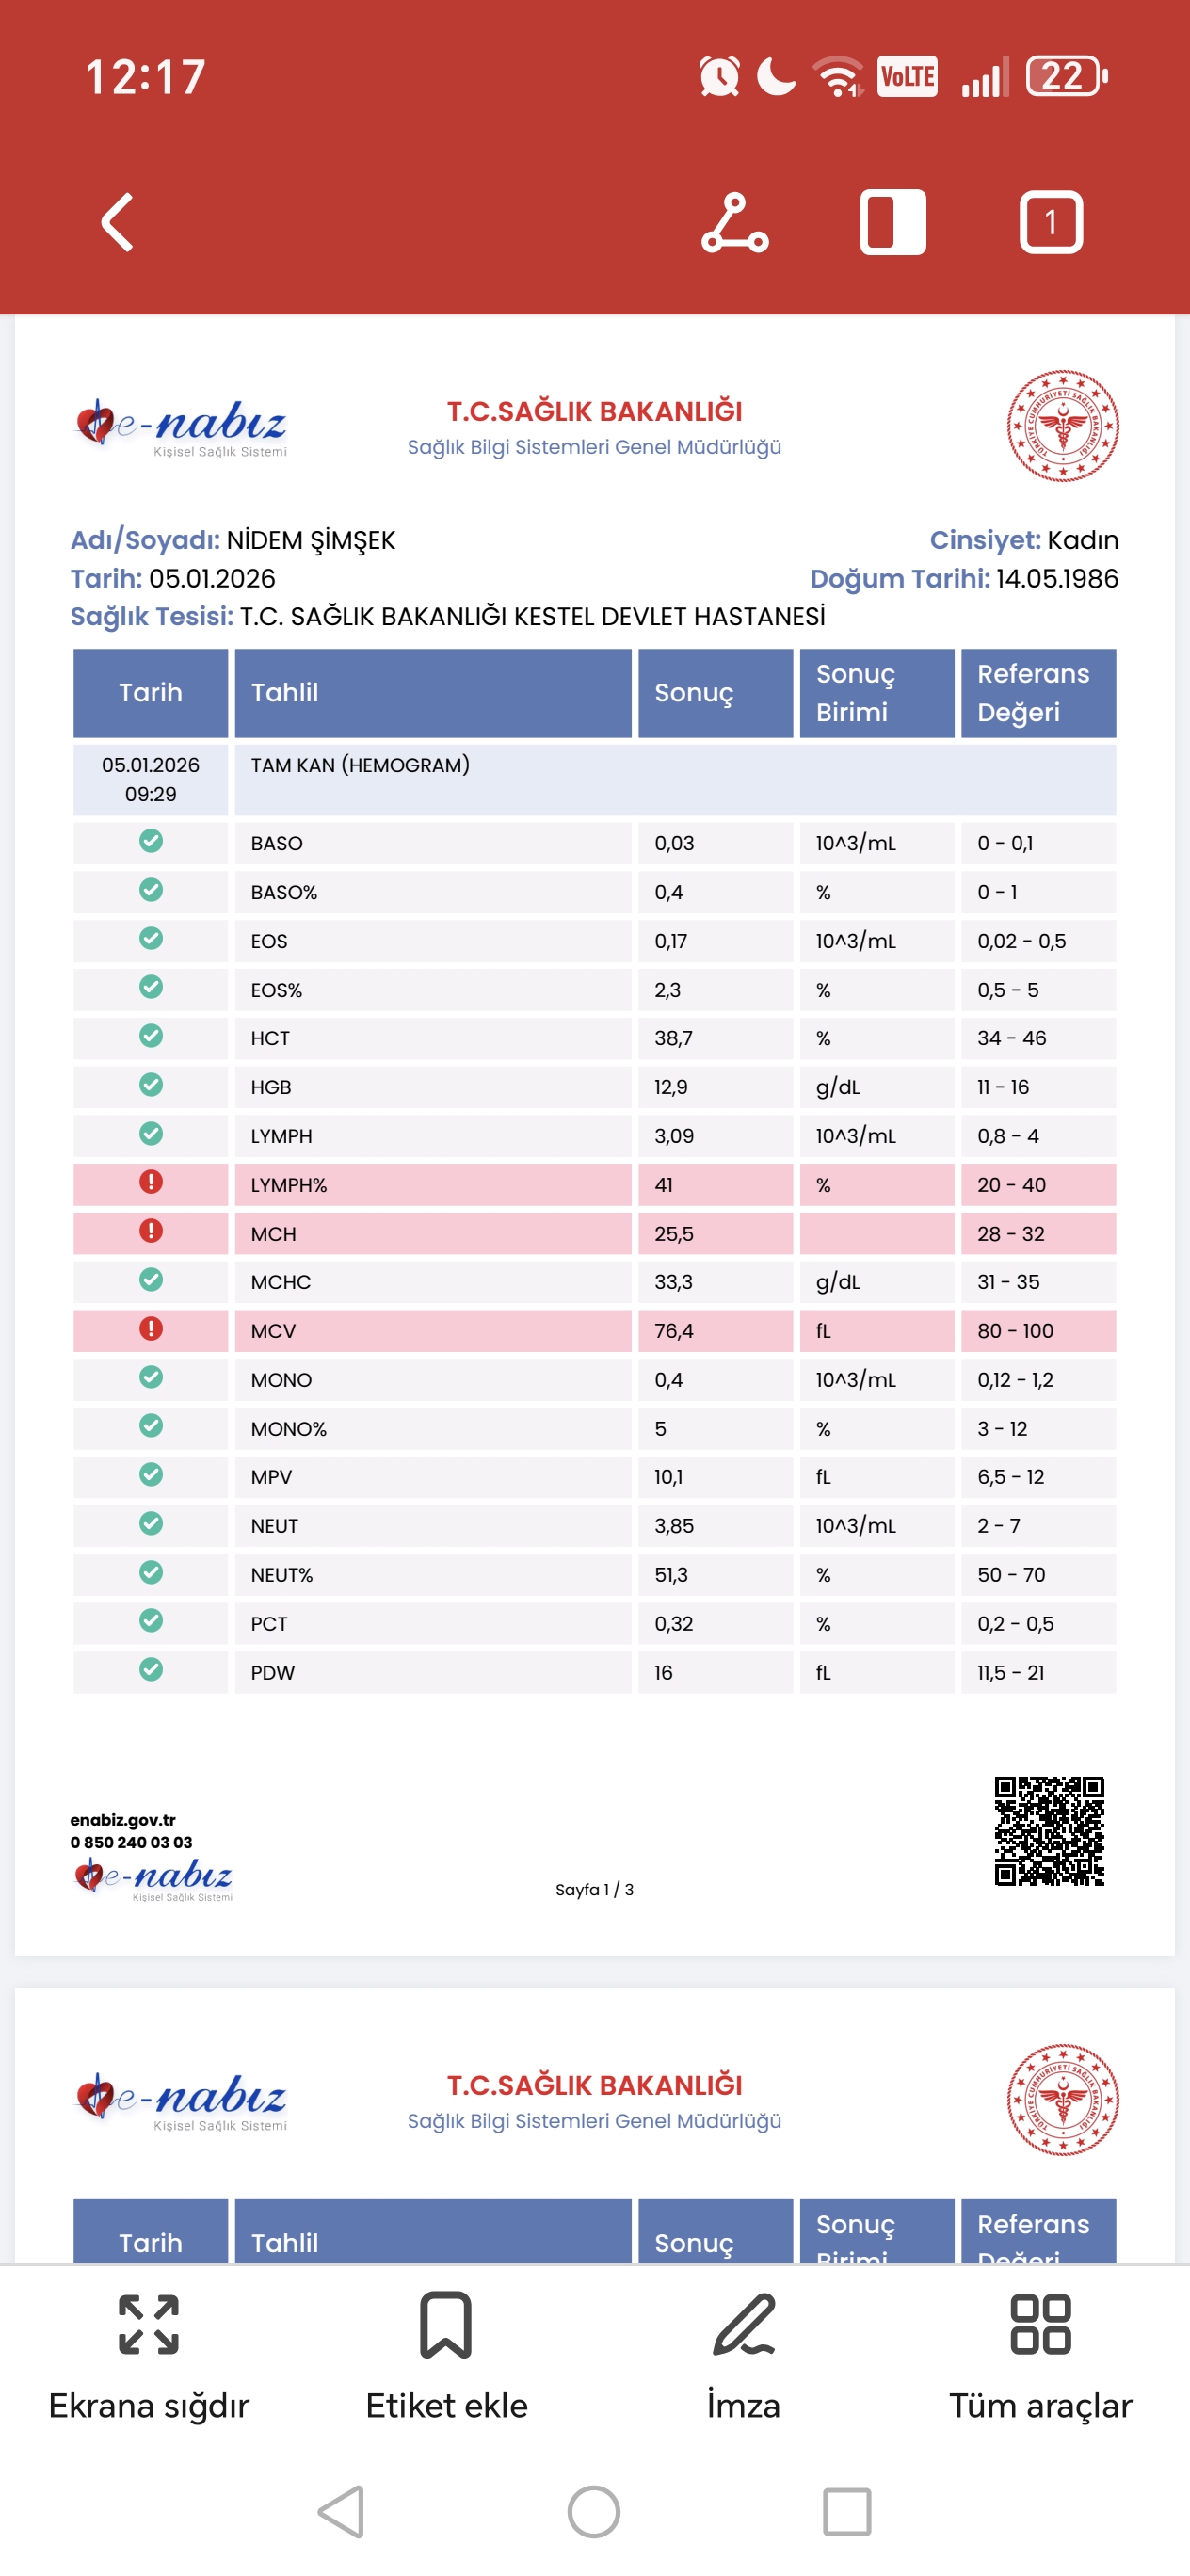Tap the red alert icon for MCH

(x=151, y=1231)
